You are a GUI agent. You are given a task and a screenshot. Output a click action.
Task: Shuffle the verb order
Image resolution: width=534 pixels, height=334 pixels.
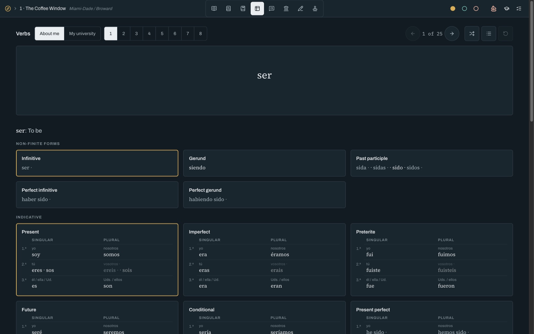(x=472, y=33)
